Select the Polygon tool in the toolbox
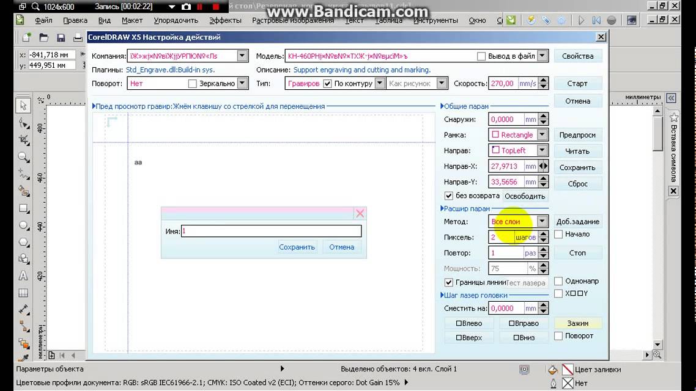 [23, 242]
